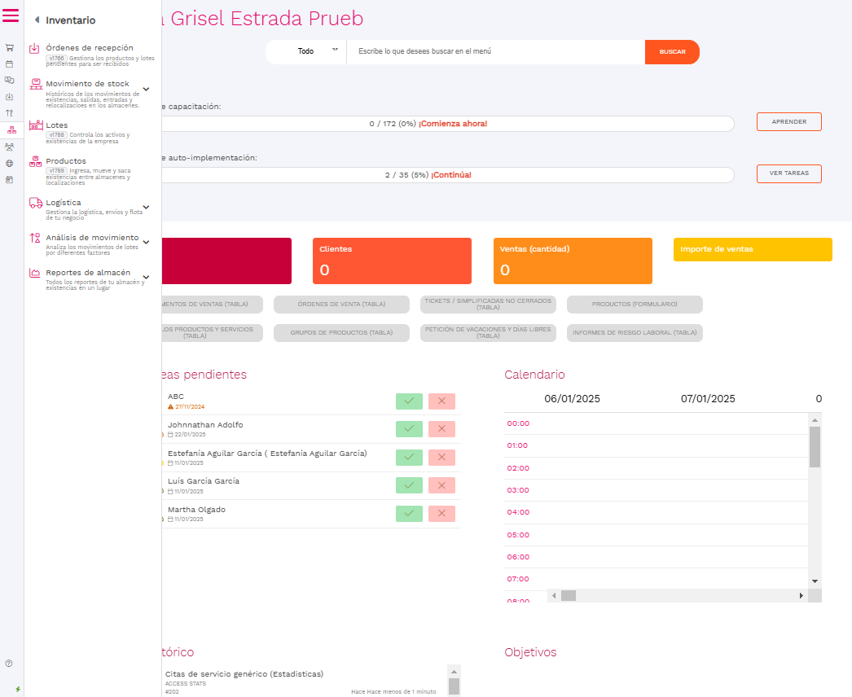Expand the Logística section chevron
The width and height of the screenshot is (852, 697).
pyautogui.click(x=146, y=207)
